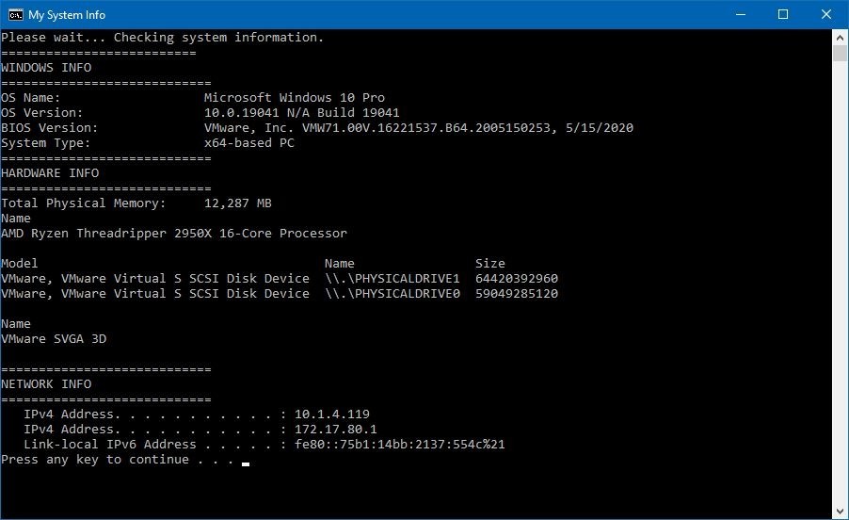Click the Microsoft Windows 10 Pro text
849x520 pixels.
tap(294, 98)
